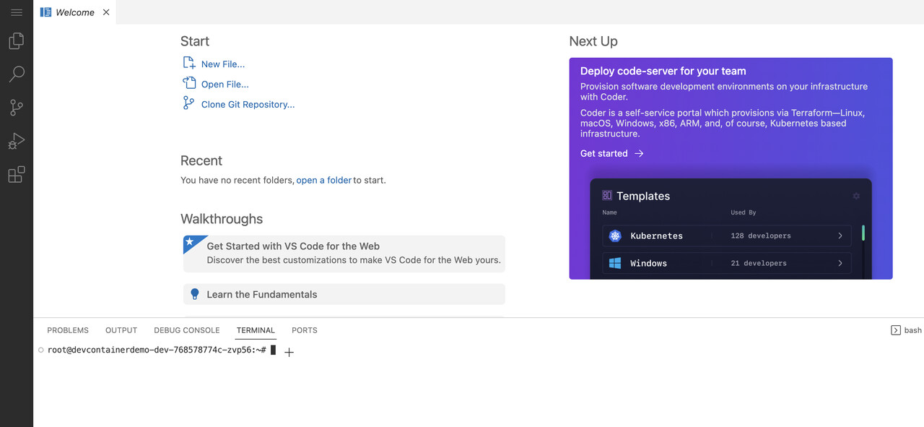Switch to the PORTS panel tab
Image resolution: width=924 pixels, height=427 pixels.
click(305, 330)
